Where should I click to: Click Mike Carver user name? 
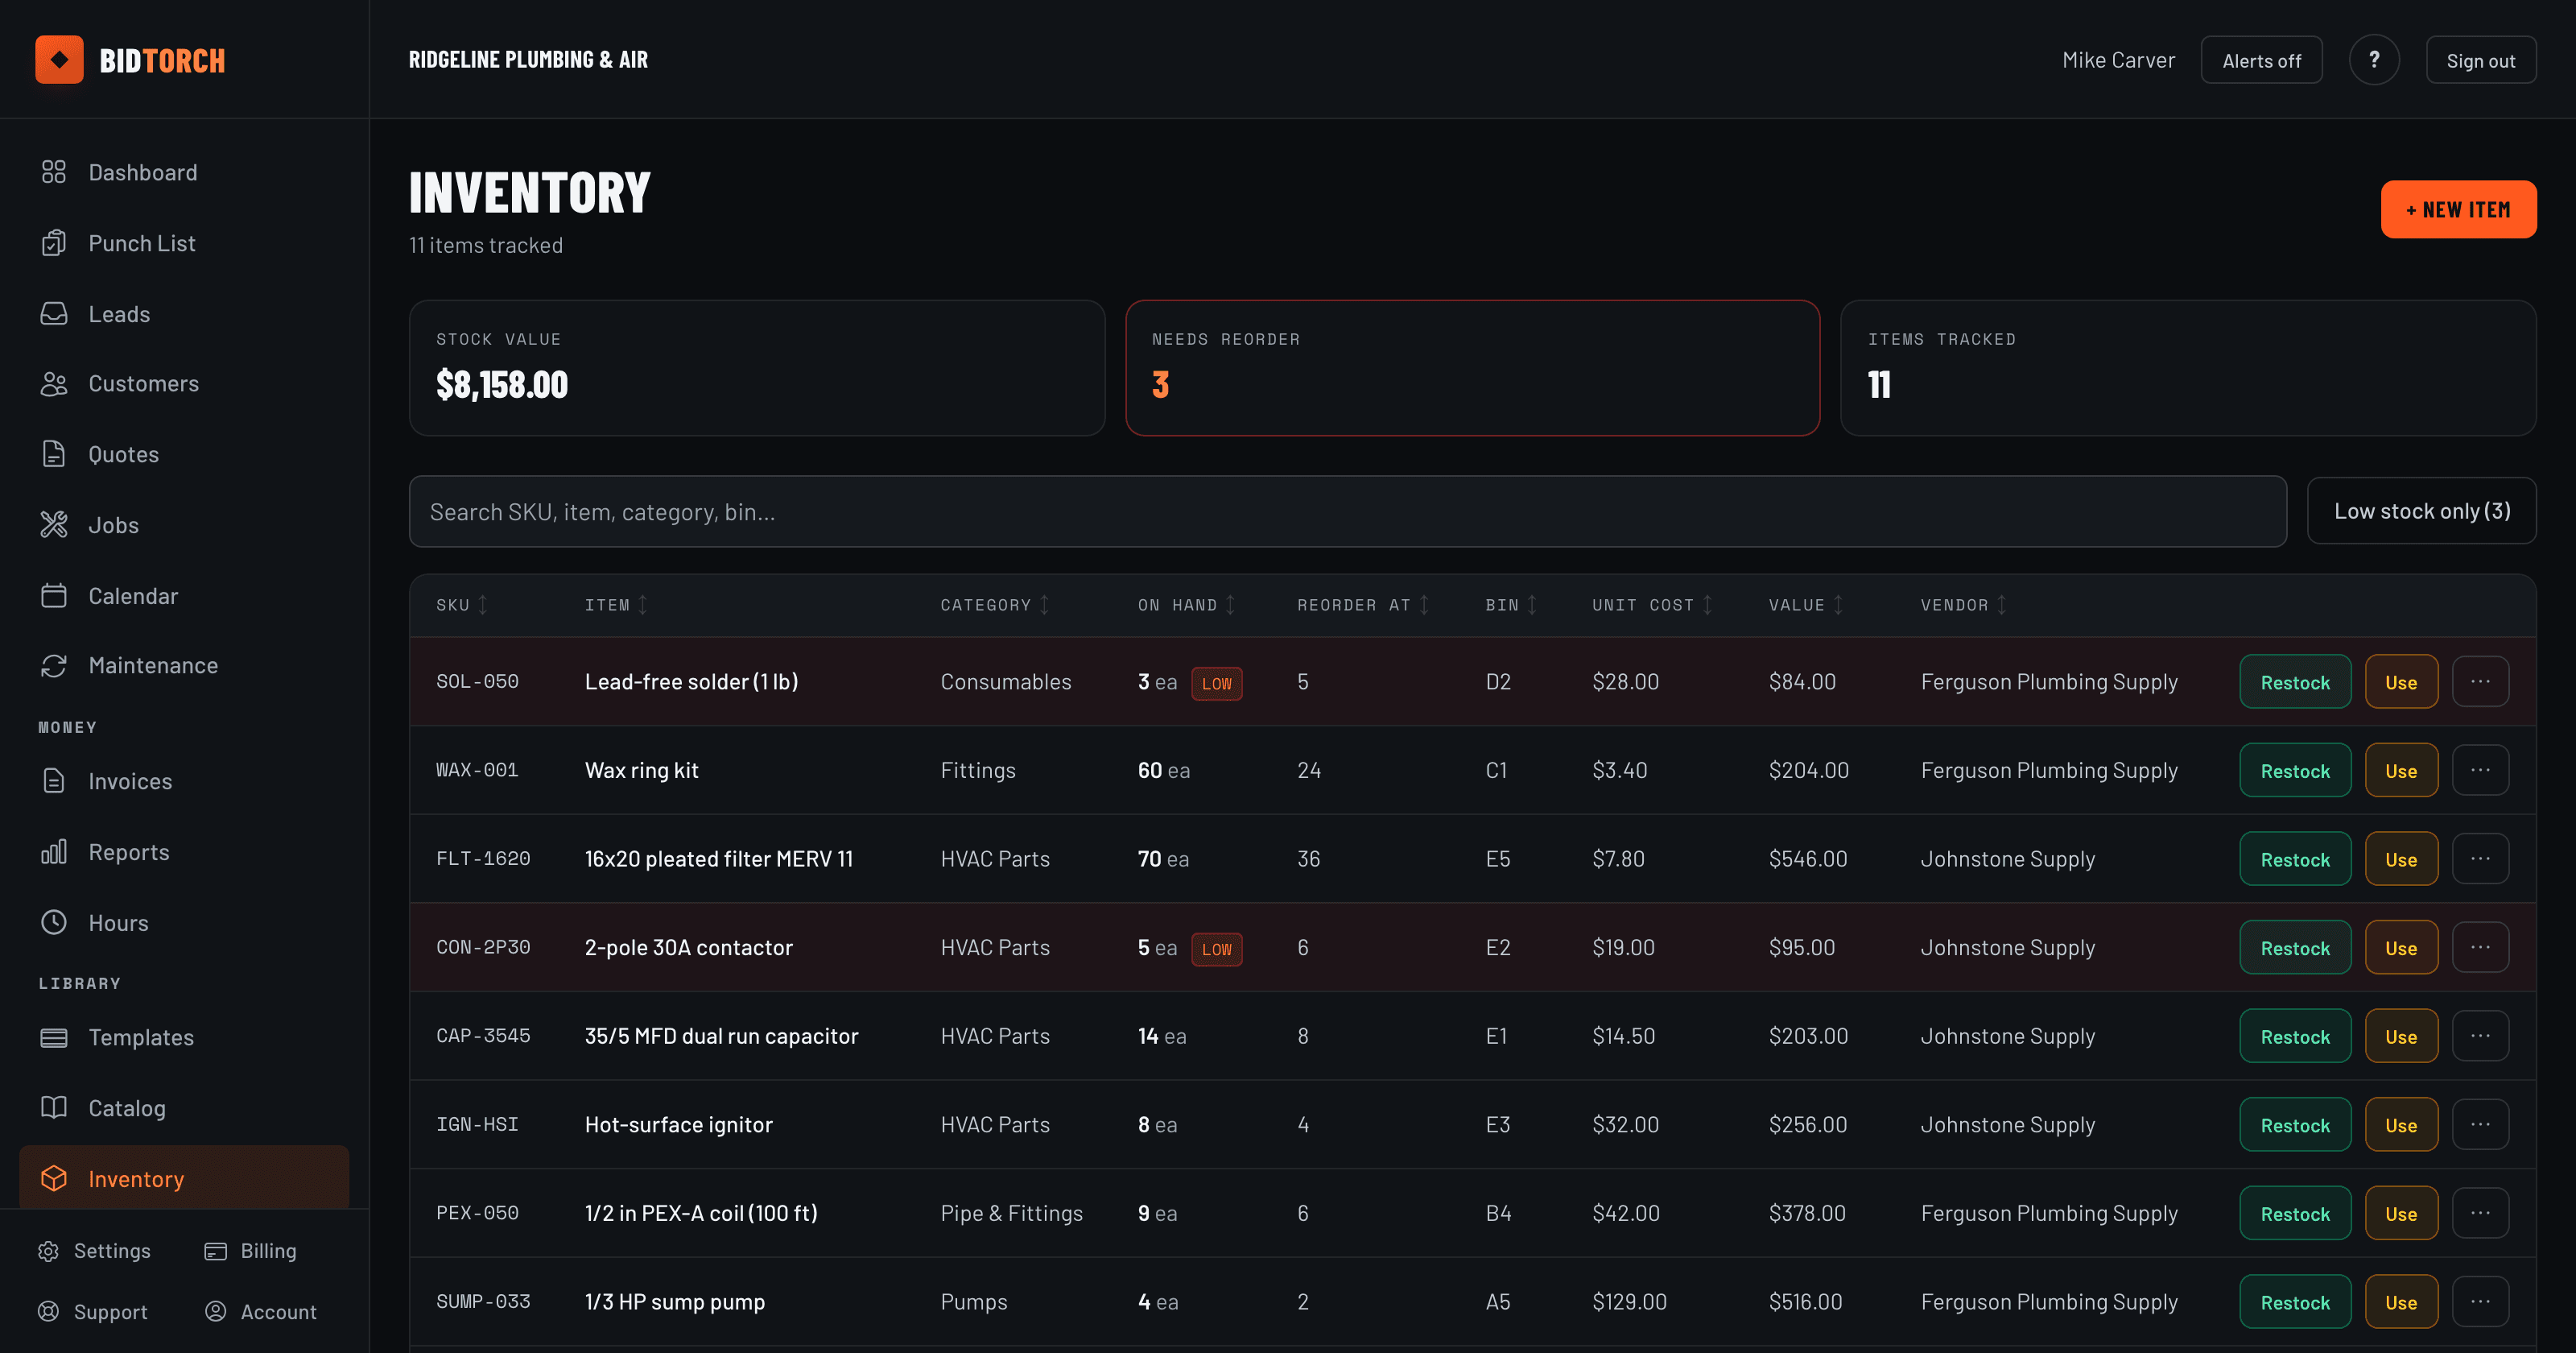[2118, 60]
